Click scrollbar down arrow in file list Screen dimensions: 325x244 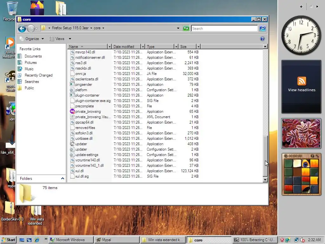click(x=265, y=180)
